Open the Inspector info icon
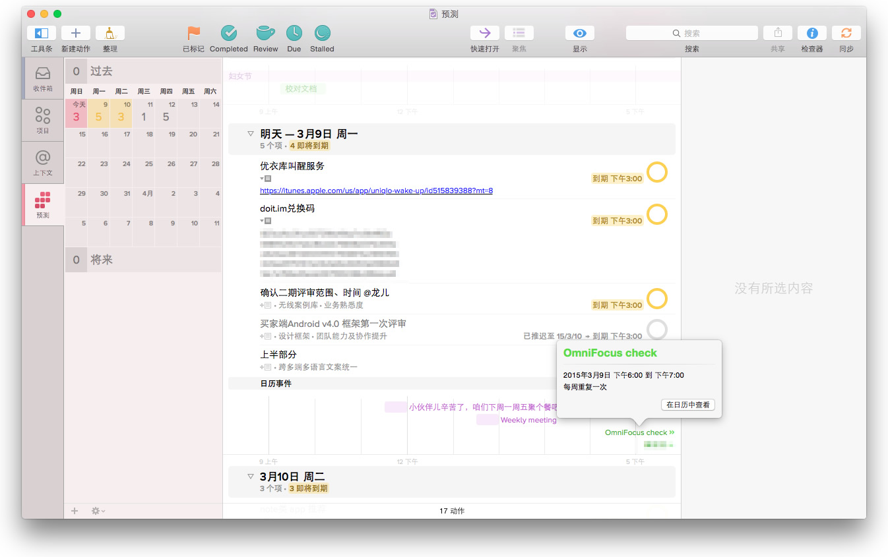Viewport: 888px width, 557px height. point(811,34)
